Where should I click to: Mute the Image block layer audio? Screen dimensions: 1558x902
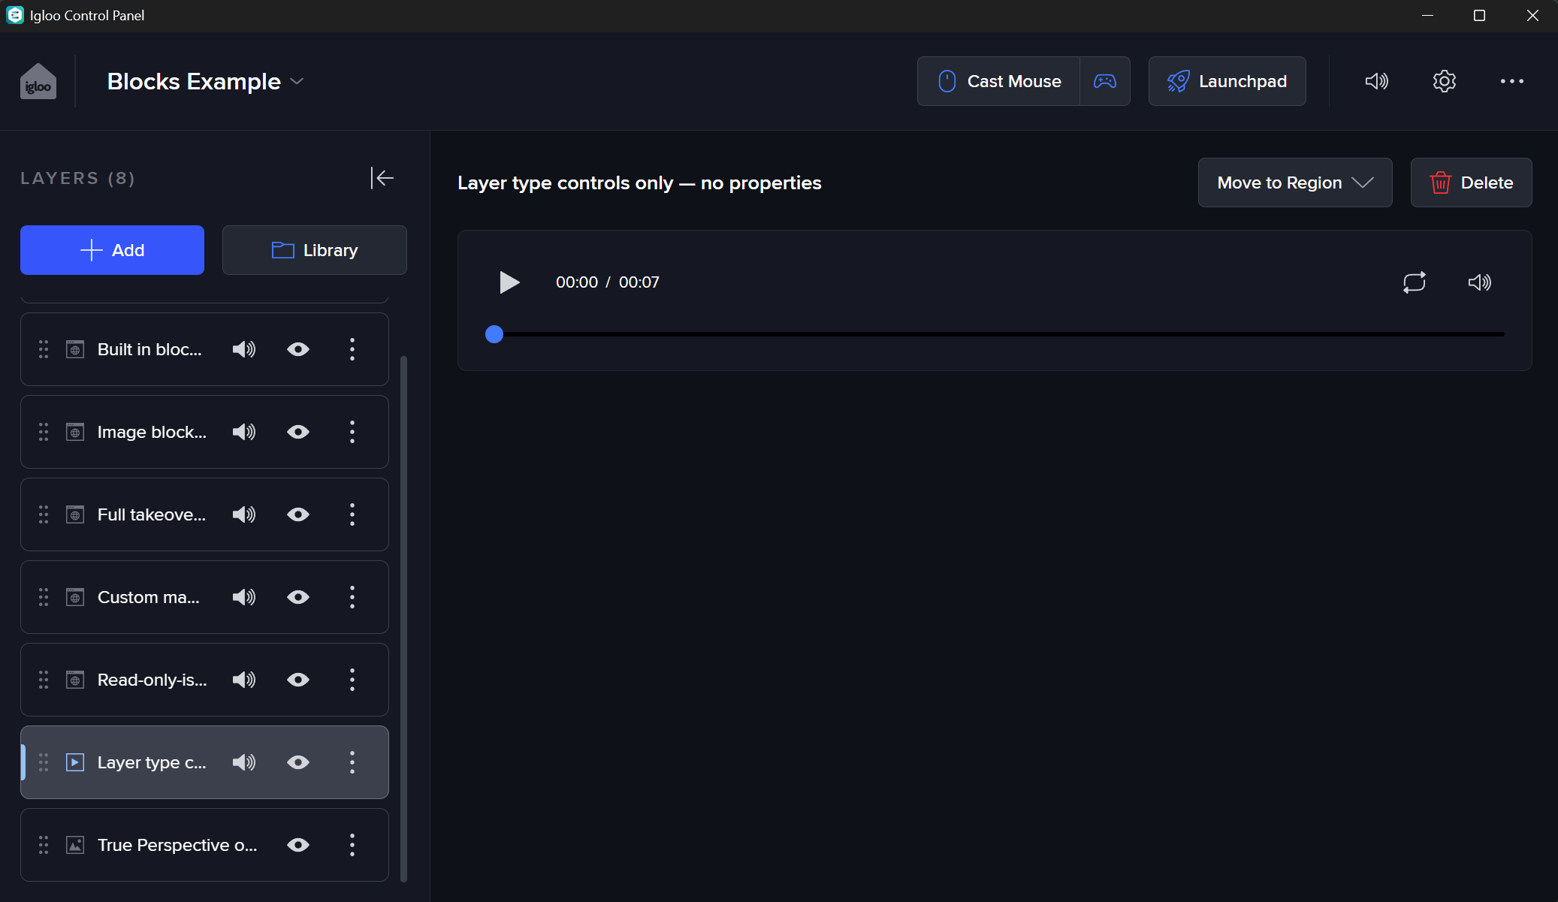(244, 432)
